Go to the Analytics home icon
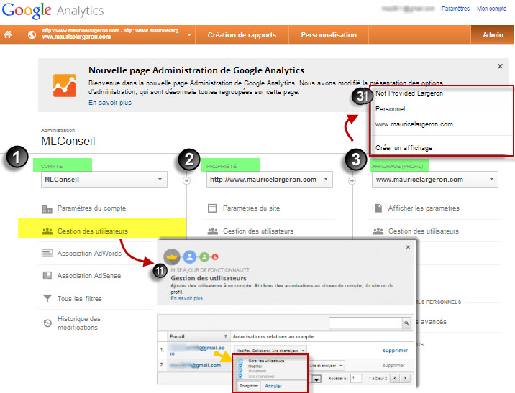The height and width of the screenshot is (393, 515). pos(8,34)
